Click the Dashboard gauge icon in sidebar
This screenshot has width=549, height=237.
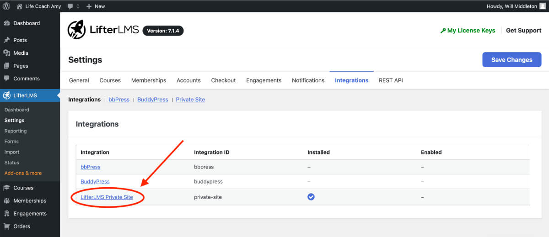point(7,23)
